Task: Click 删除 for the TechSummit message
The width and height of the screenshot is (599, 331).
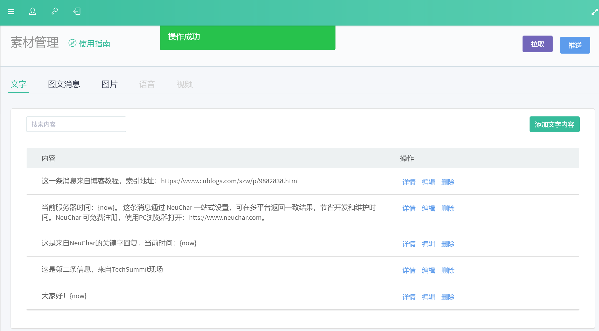Action: click(x=448, y=270)
